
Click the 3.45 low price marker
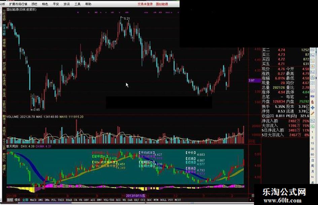click(36, 110)
